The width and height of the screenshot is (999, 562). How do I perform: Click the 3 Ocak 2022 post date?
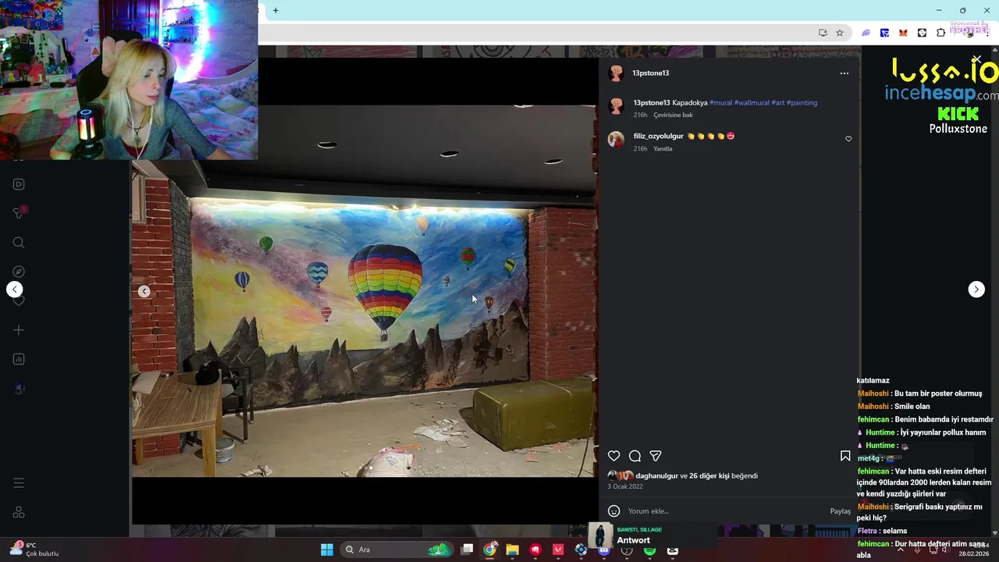tap(625, 486)
